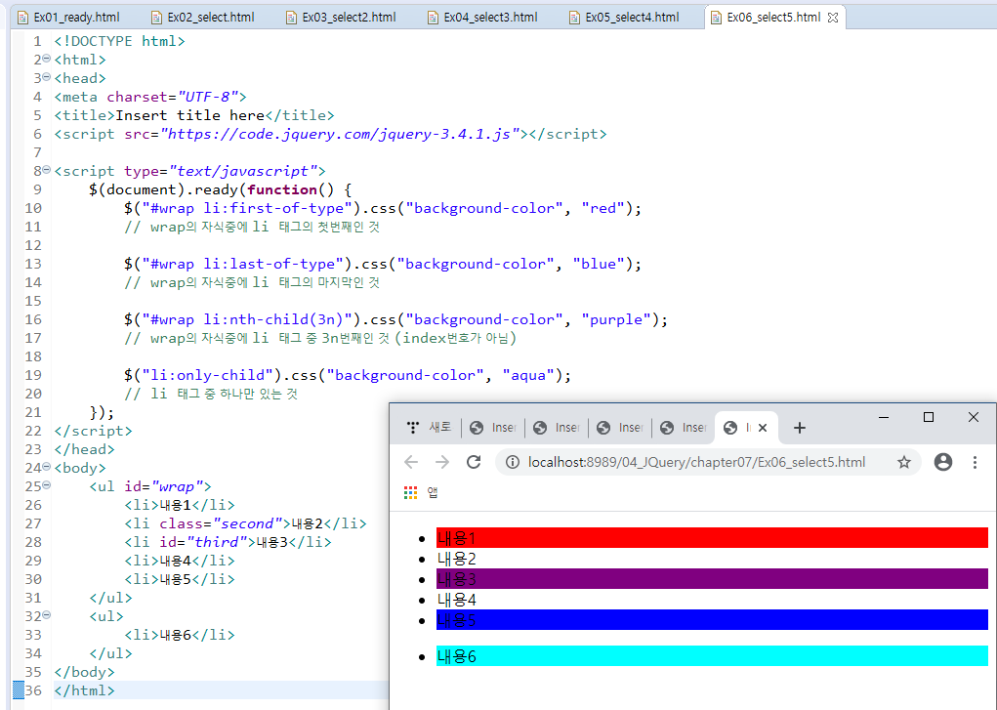Open the Chrome profile account icon
Screen dimensions: 997x710
(x=943, y=462)
